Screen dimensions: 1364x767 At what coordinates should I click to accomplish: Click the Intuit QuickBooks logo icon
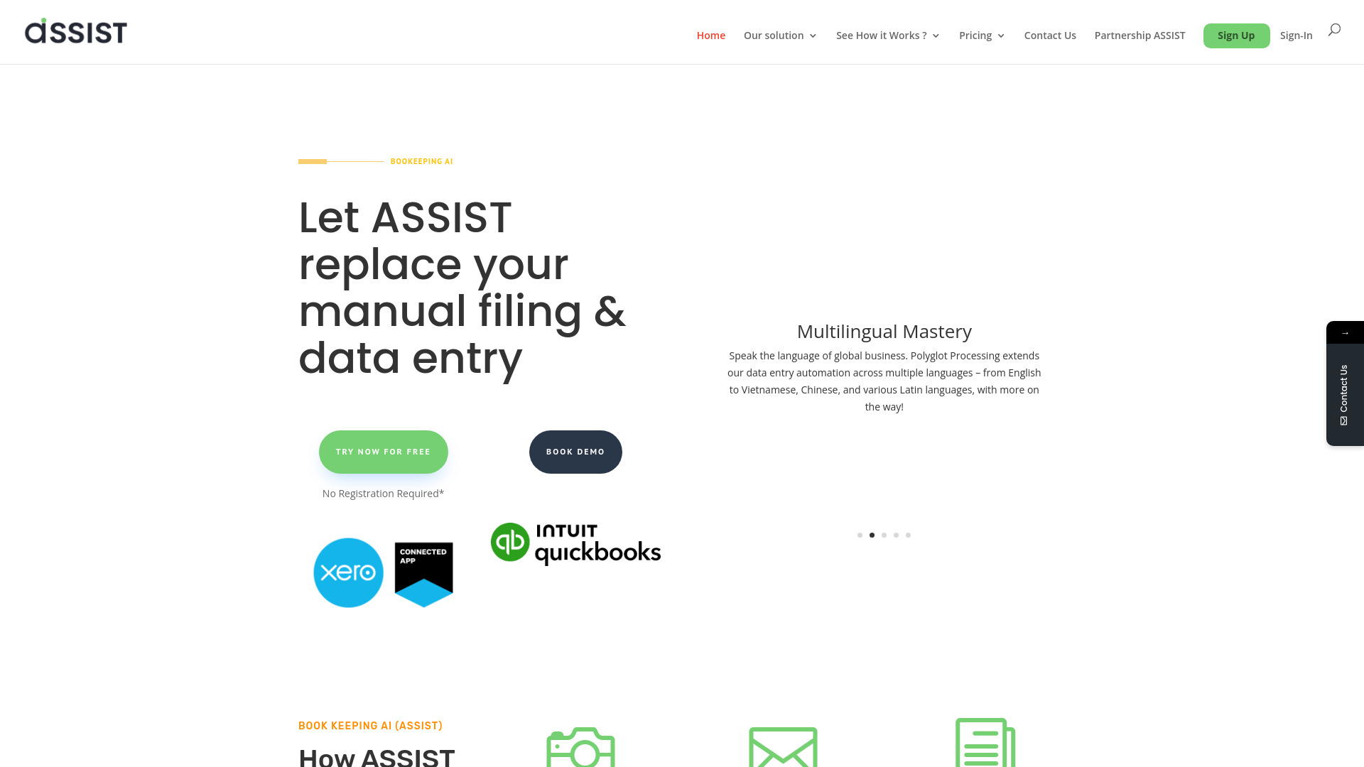tap(575, 543)
